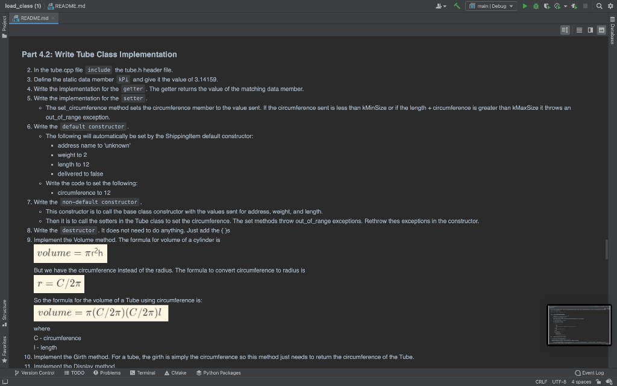
Task: Open the Python Packages tool tab
Action: click(x=218, y=373)
